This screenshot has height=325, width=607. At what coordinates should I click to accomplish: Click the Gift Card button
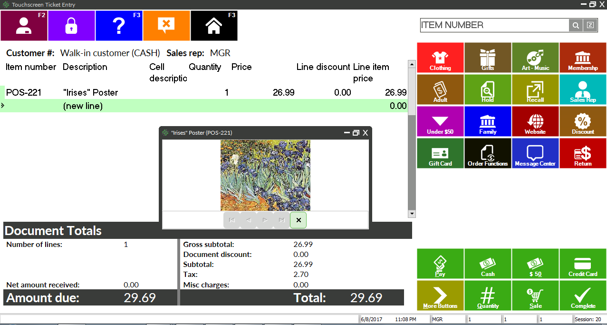tap(440, 153)
